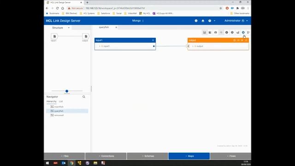This screenshot has height=166, width=295.
Task: Open the help dropdown arrow beside the question mark
Action: tap(214, 21)
